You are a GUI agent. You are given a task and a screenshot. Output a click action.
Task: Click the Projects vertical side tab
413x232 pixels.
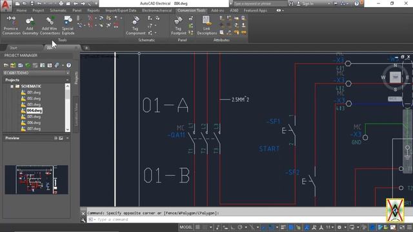76,78
